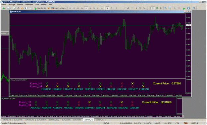This screenshot has height=125, width=207.
Task: Open the Affichage menu
Action: click(x=12, y=5)
